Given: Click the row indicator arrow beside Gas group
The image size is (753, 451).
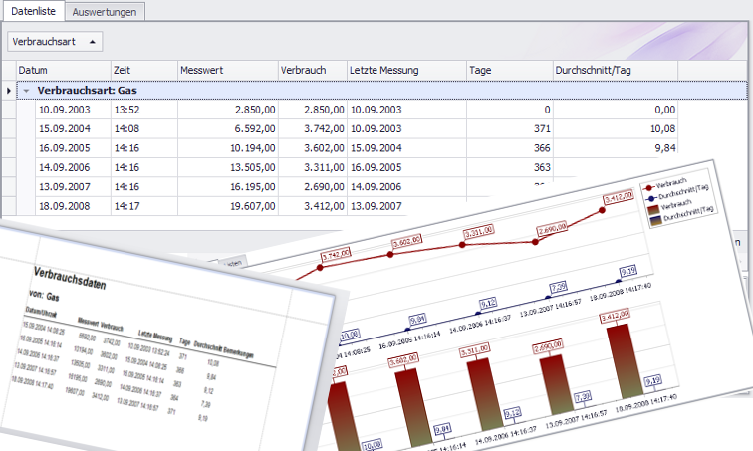Looking at the screenshot, I should pos(9,91).
